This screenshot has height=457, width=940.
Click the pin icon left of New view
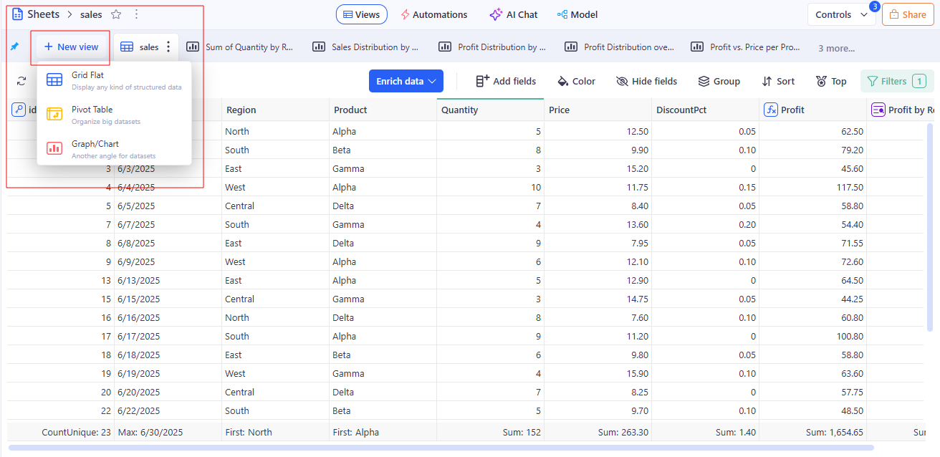(14, 47)
